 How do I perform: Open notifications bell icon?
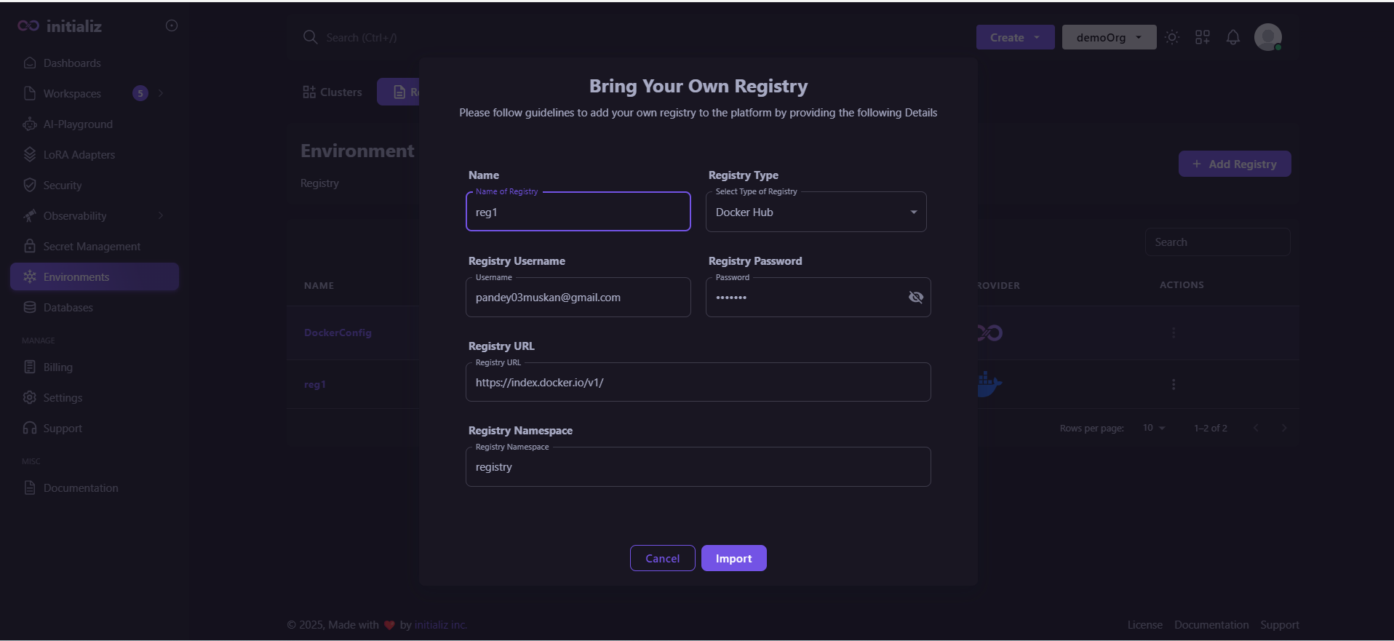(x=1233, y=37)
